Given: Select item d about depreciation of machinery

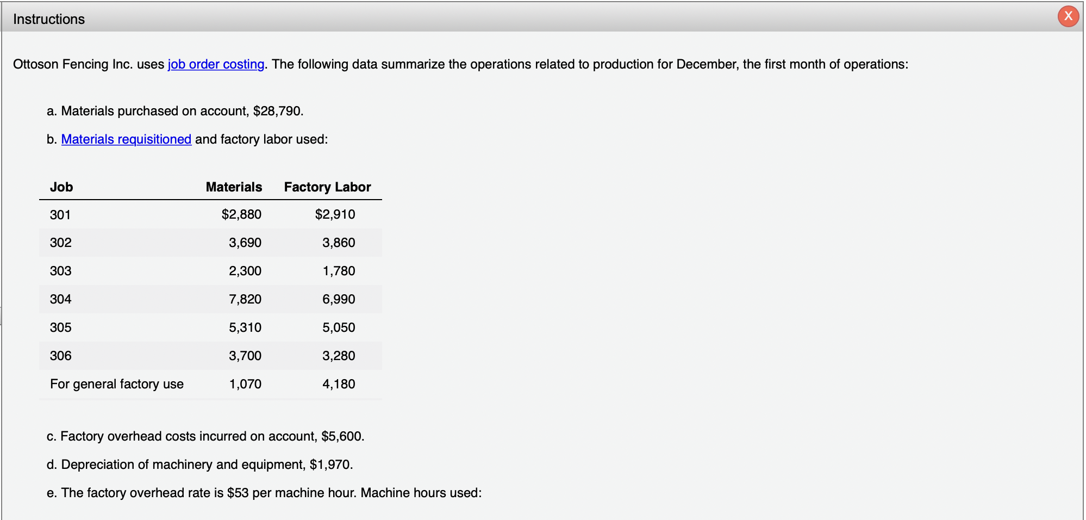Looking at the screenshot, I should coord(200,464).
